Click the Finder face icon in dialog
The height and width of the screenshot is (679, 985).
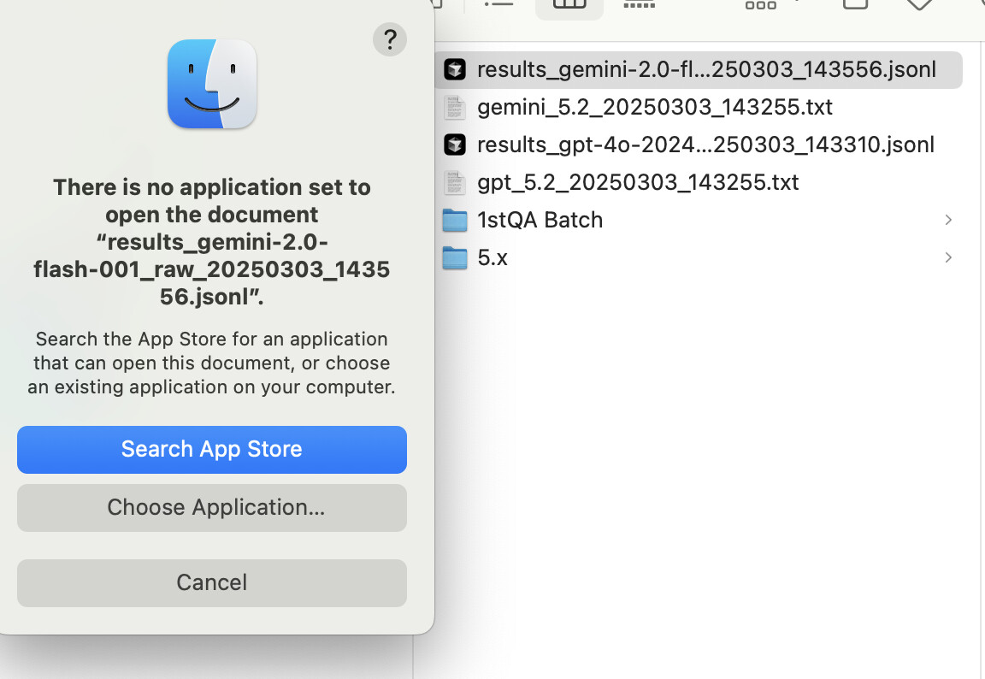(x=212, y=84)
